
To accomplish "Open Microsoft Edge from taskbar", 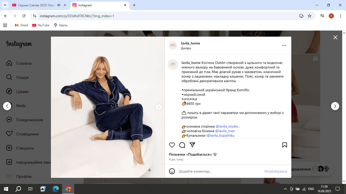I will click(x=56, y=189).
